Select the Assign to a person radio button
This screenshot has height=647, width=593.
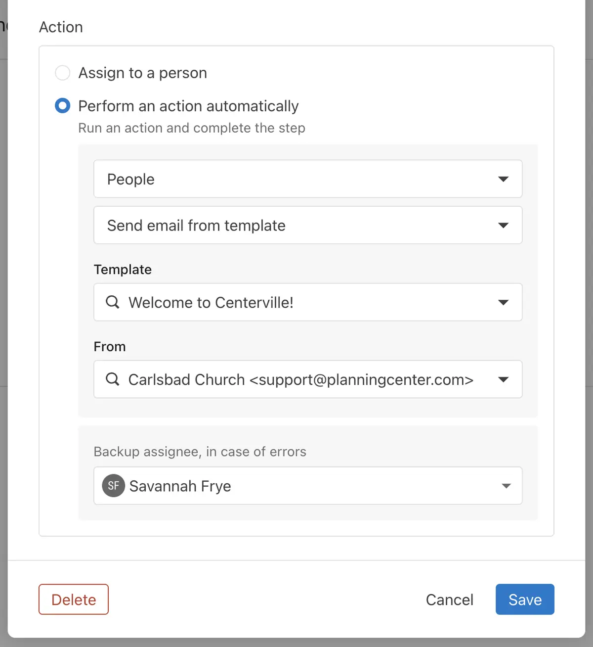click(63, 73)
